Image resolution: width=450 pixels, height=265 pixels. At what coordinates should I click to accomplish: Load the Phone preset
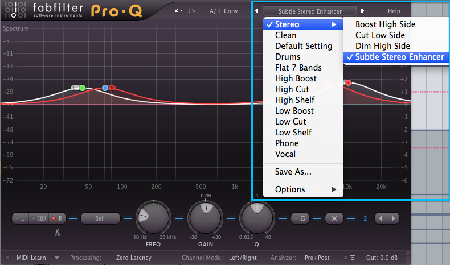click(x=303, y=143)
